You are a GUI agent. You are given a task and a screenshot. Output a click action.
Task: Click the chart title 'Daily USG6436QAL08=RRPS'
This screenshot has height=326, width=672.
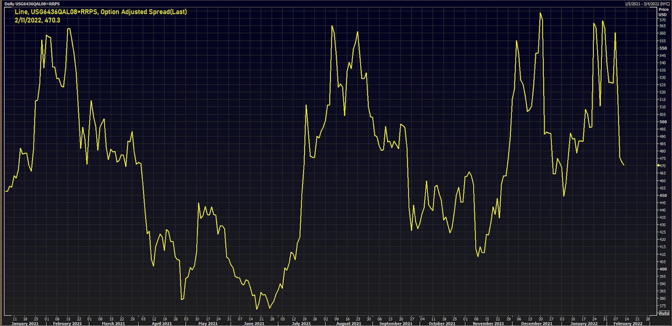[x=32, y=4]
